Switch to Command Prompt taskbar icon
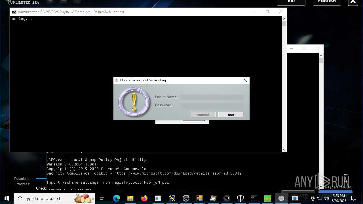Image resolution: width=363 pixels, height=204 pixels. [x=254, y=198]
